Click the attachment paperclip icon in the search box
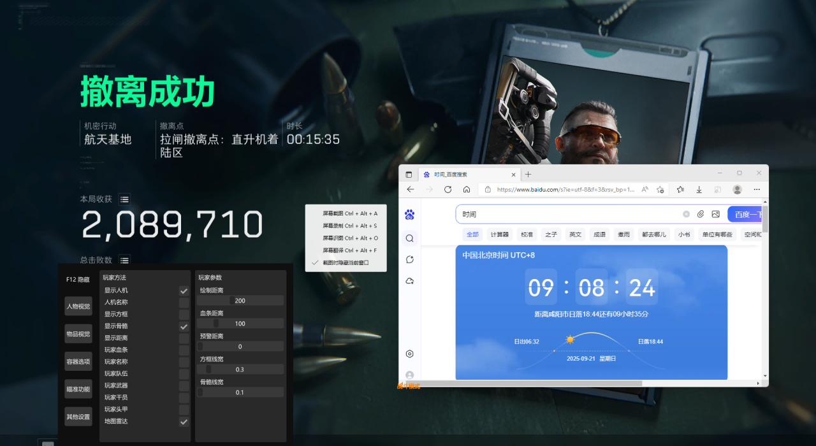The width and height of the screenshot is (816, 446). [701, 214]
